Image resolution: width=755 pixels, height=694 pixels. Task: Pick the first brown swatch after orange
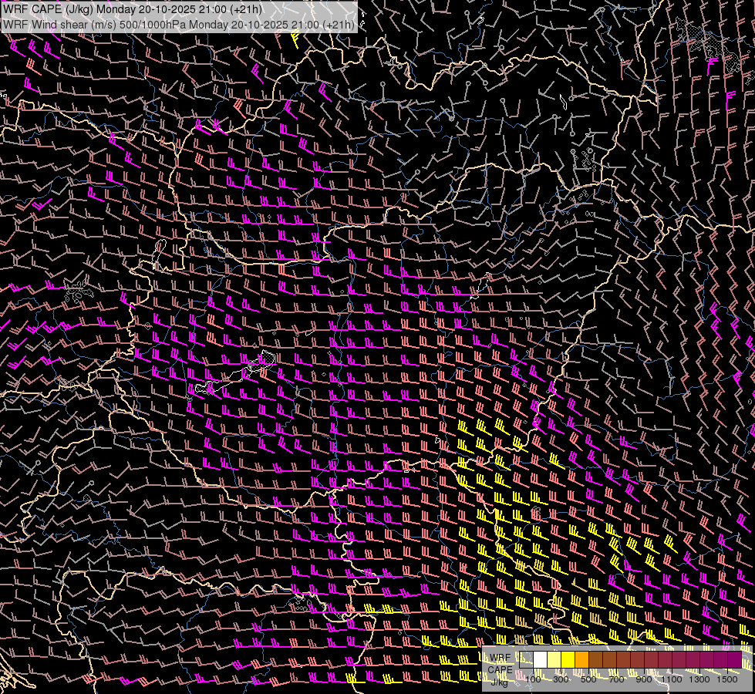595,659
